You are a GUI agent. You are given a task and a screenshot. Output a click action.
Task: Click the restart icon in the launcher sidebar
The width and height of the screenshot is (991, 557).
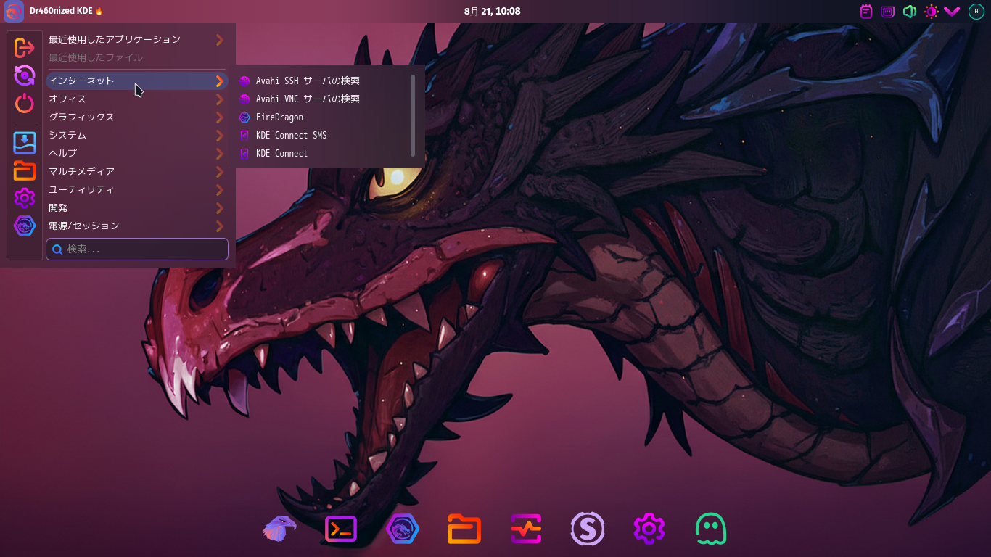click(25, 75)
